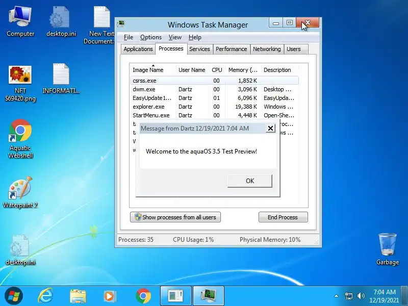Click the Processes: 35 status entry
Screen dimensions: 408x306
click(x=136, y=240)
